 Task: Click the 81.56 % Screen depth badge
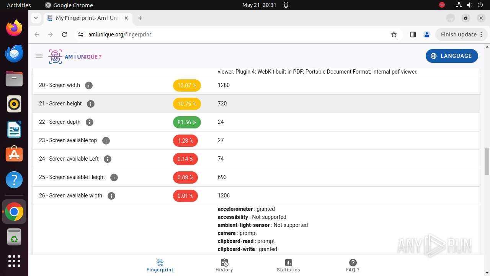187,122
